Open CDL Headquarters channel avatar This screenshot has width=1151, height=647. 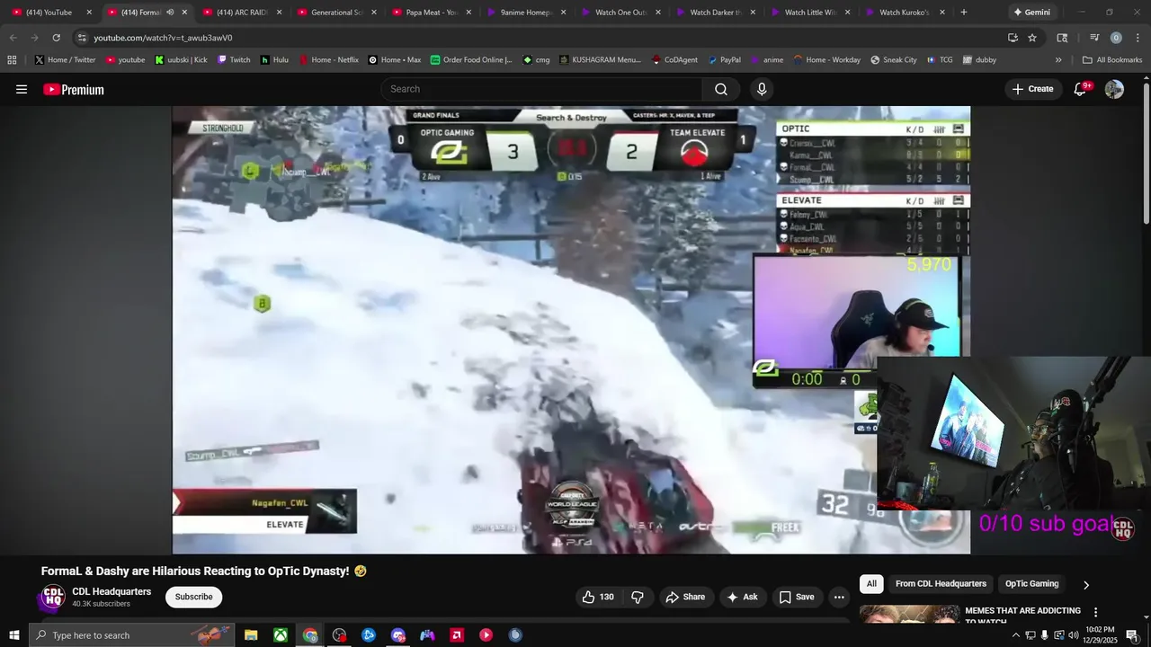click(53, 597)
